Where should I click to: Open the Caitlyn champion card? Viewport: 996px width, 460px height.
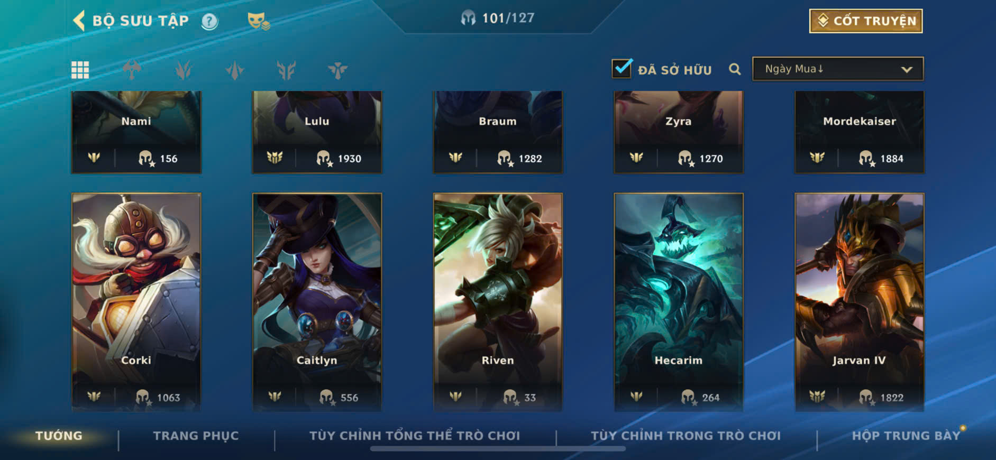coord(317,302)
